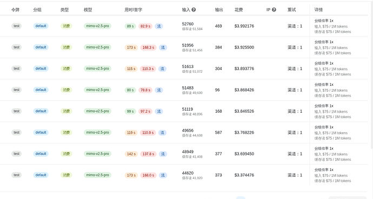The height and width of the screenshot is (199, 373).
Task: Click the input value 49656
Action: pyautogui.click(x=188, y=131)
